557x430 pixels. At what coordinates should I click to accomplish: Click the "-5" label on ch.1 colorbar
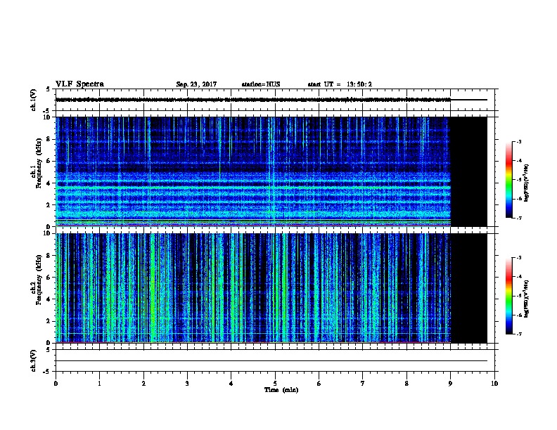tap(519, 180)
